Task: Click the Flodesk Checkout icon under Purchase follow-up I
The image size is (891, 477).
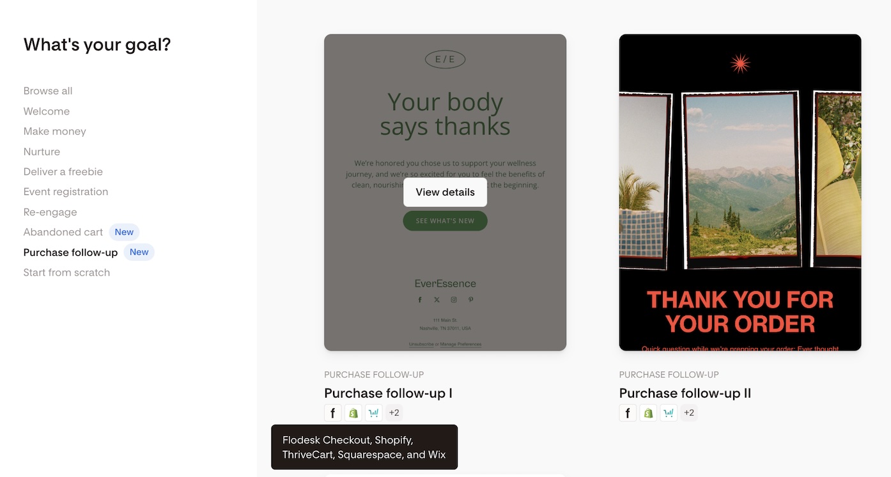Action: pyautogui.click(x=332, y=413)
